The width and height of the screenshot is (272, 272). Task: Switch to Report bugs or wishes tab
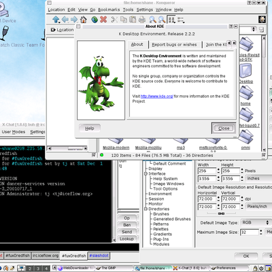tap(174, 45)
